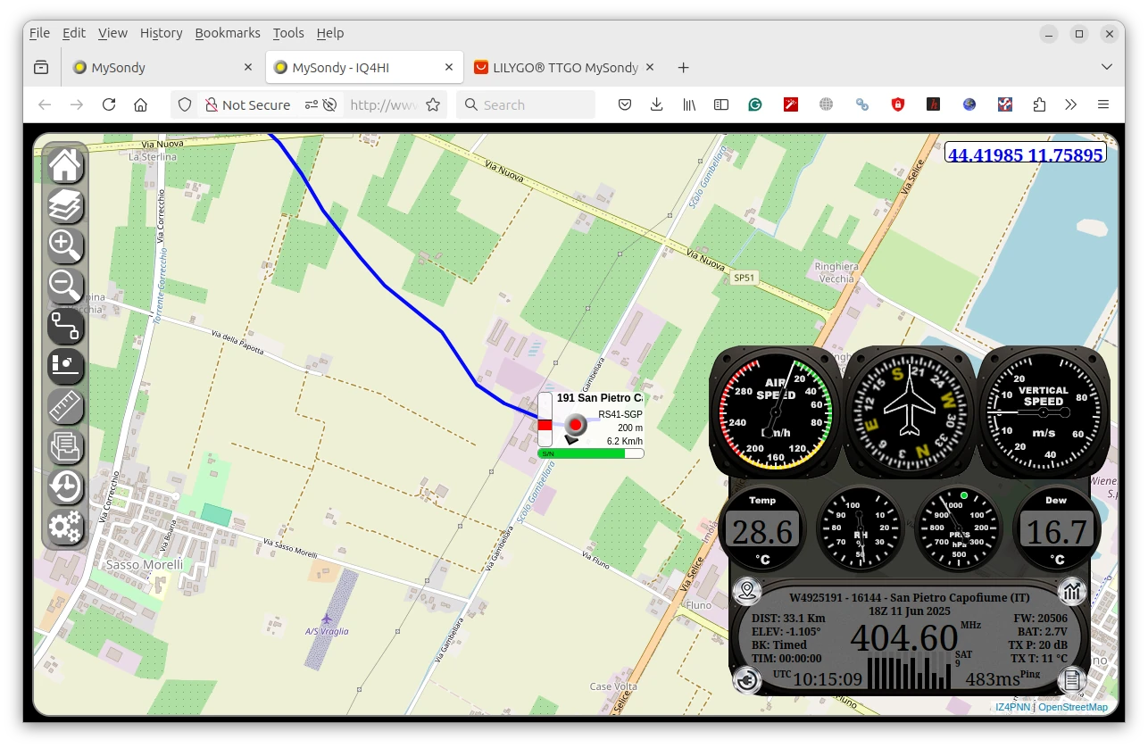Screen dimensions: 1148x748
Task: Click the tracking protection shield icon
Action: point(185,104)
